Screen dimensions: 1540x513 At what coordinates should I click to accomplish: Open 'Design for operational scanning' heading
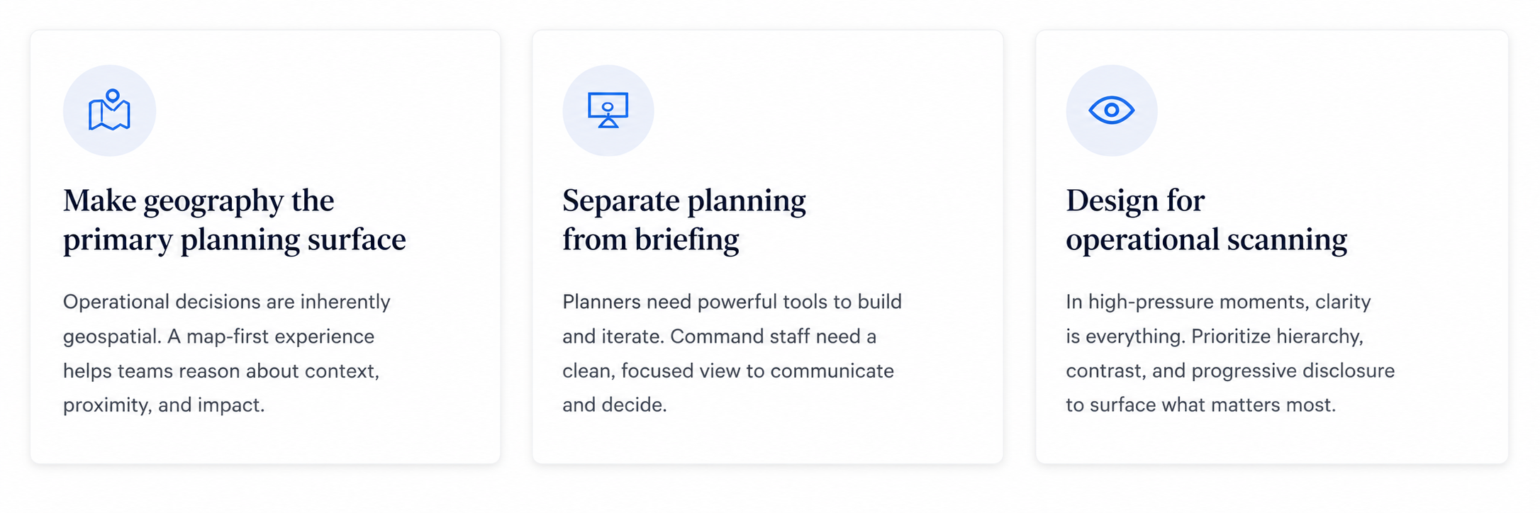1206,220
